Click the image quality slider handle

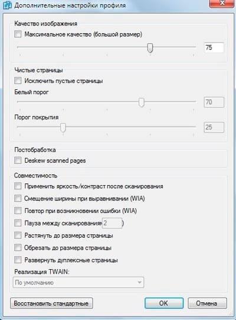[150, 48]
